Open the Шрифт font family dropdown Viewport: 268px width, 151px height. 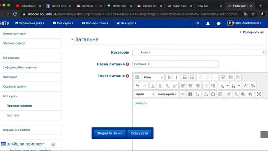click(x=145, y=94)
